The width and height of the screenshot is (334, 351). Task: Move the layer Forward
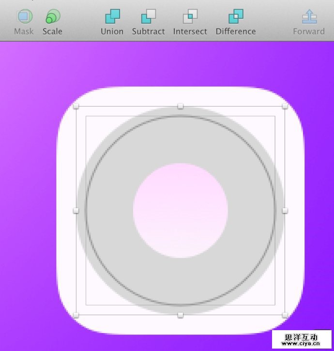click(x=309, y=18)
